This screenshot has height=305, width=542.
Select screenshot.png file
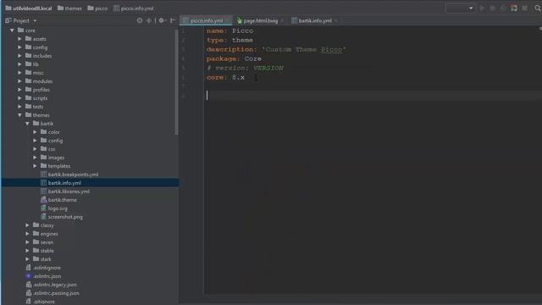(x=62, y=217)
